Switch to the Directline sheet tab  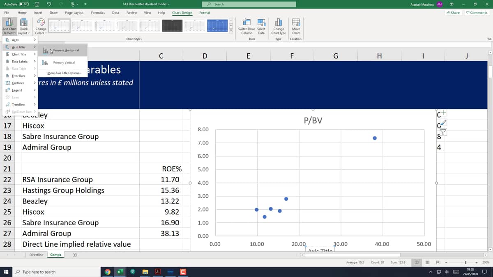point(36,255)
